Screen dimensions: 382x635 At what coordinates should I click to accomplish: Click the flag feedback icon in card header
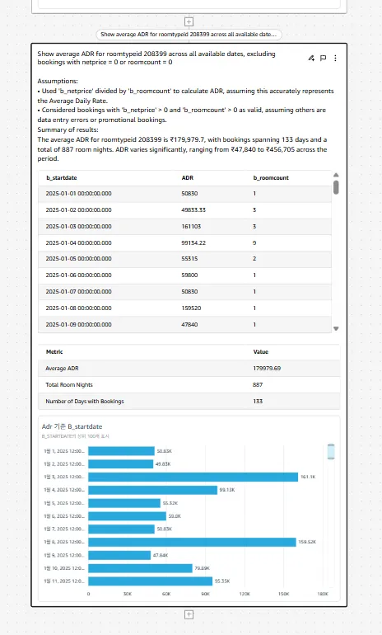click(323, 59)
